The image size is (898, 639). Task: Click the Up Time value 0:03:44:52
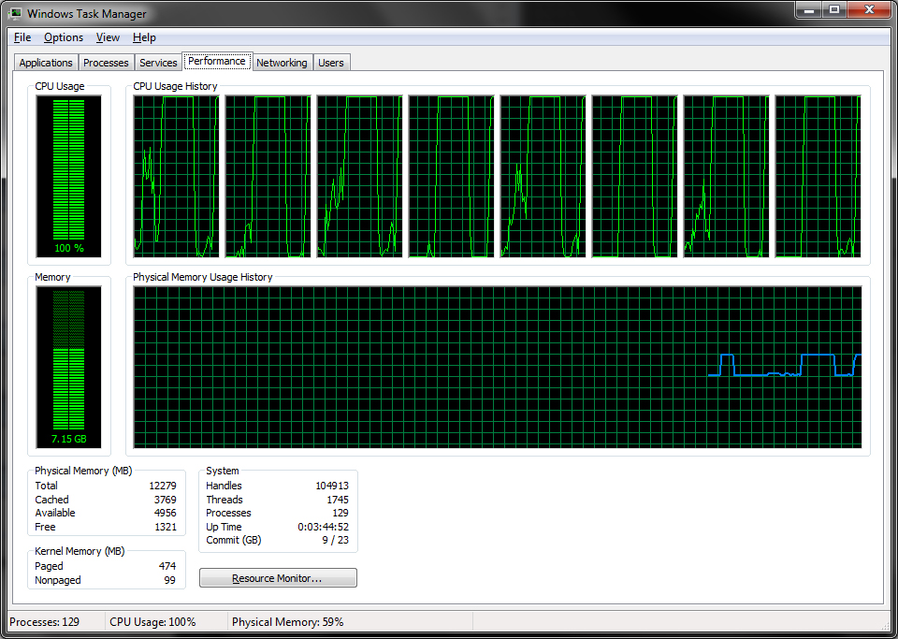click(324, 527)
